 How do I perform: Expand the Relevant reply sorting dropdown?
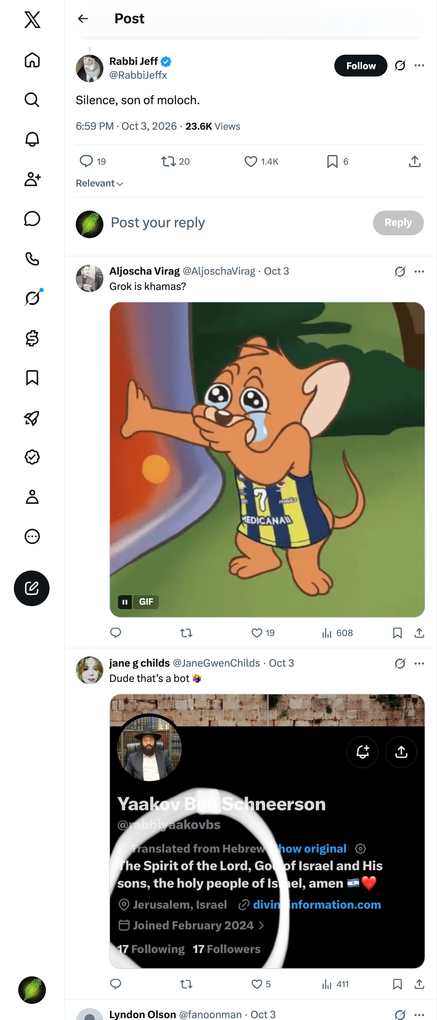[99, 183]
